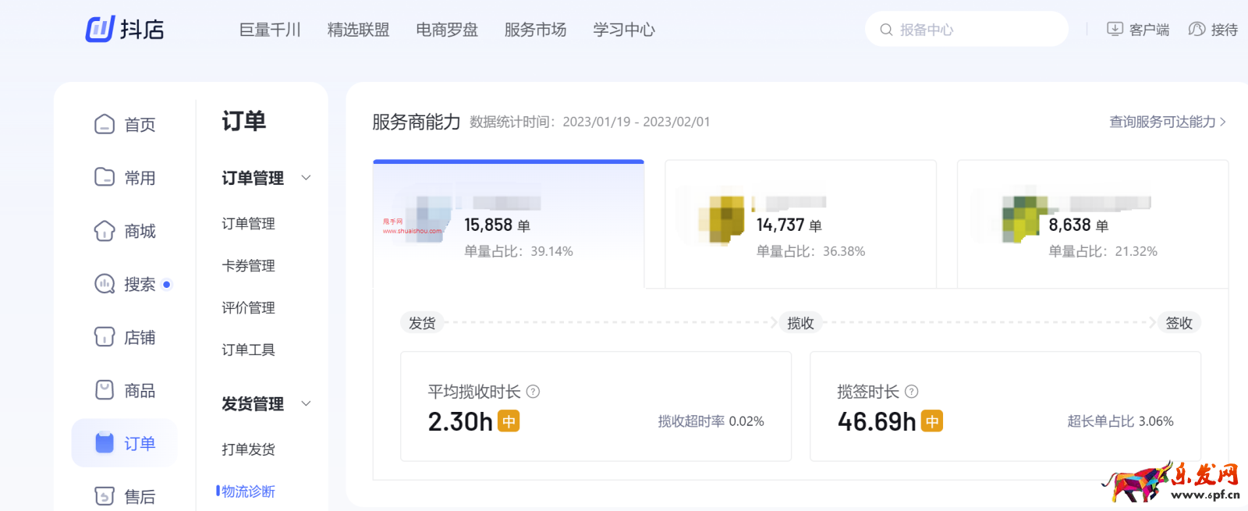Viewport: 1248px width, 511px height.
Task: Click 单量占比: 39.14% text
Action: (519, 251)
